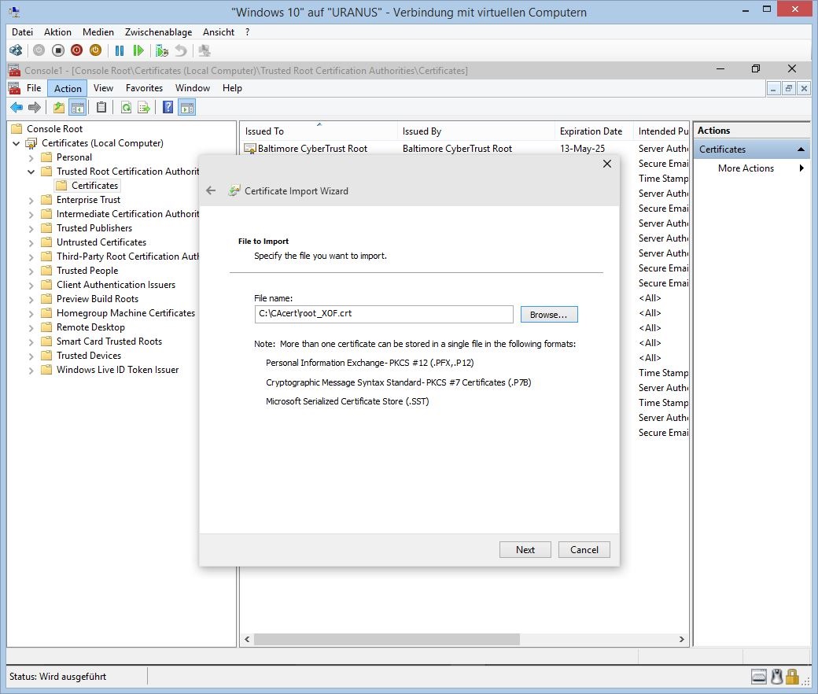
Task: Open the Action menu in the console
Action: coord(68,88)
